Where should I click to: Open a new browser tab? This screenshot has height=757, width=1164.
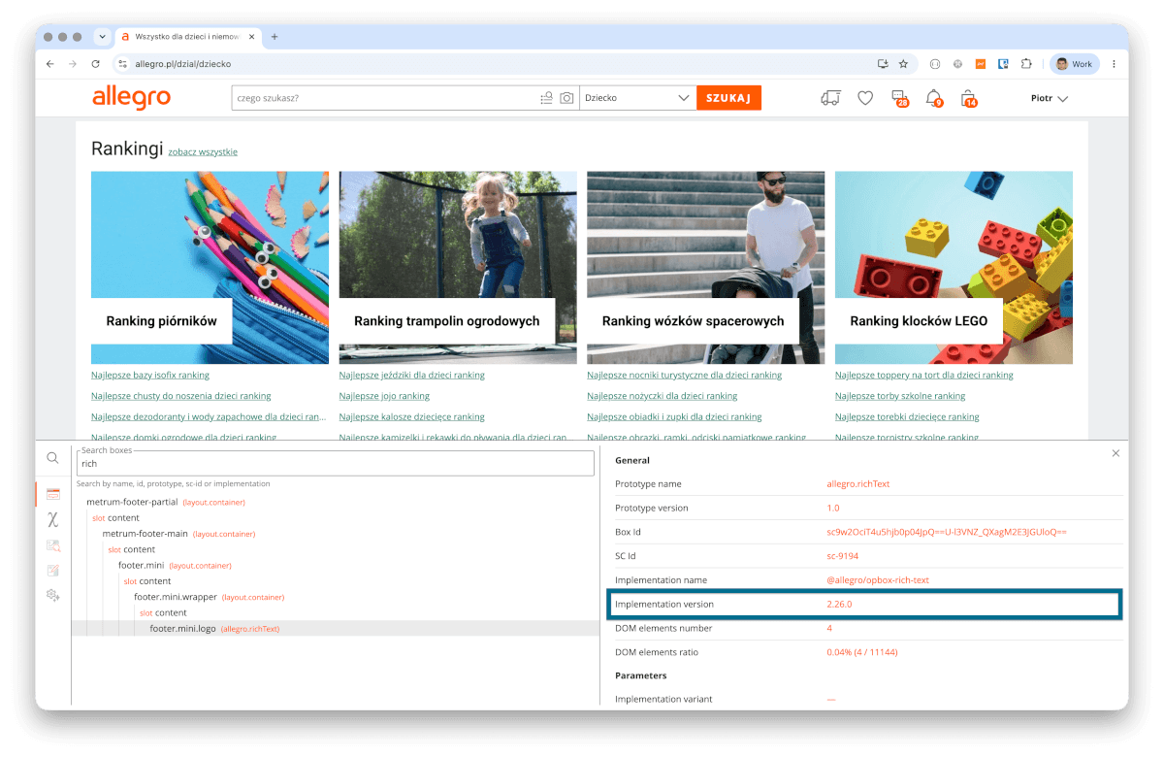click(275, 37)
